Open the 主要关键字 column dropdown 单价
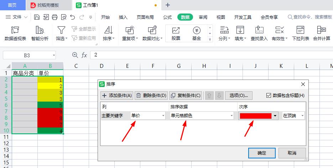 148,116
